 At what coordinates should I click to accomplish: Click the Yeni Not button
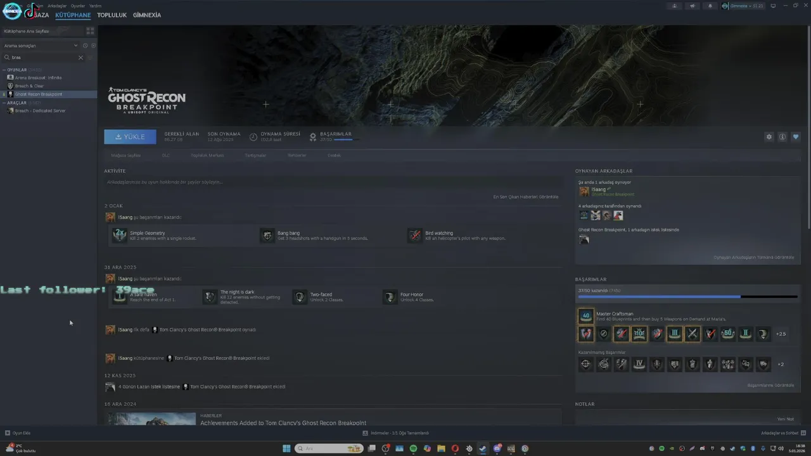(x=785, y=419)
